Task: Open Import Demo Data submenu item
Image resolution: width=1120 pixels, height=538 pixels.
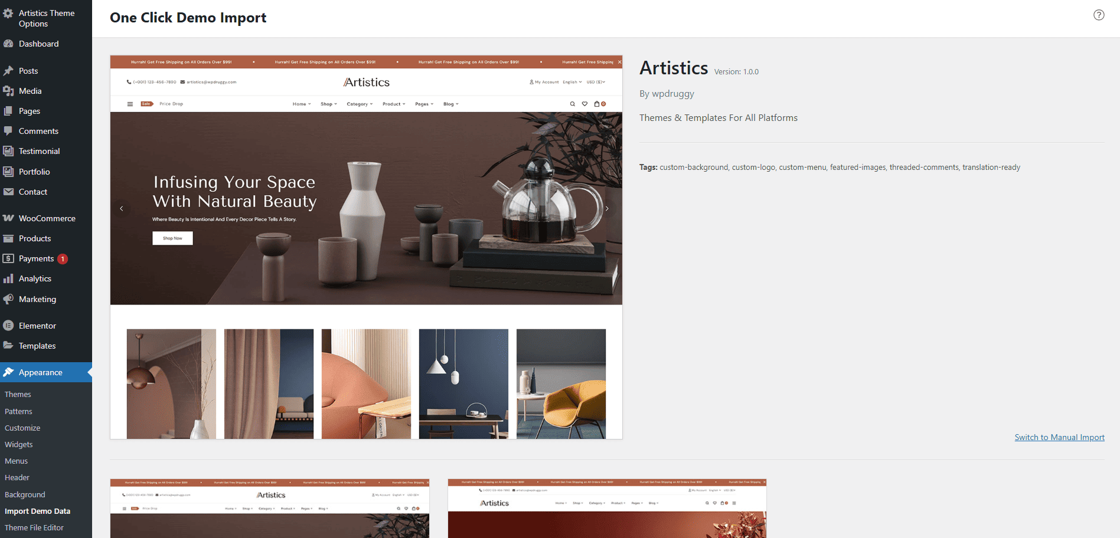Action: pos(37,511)
